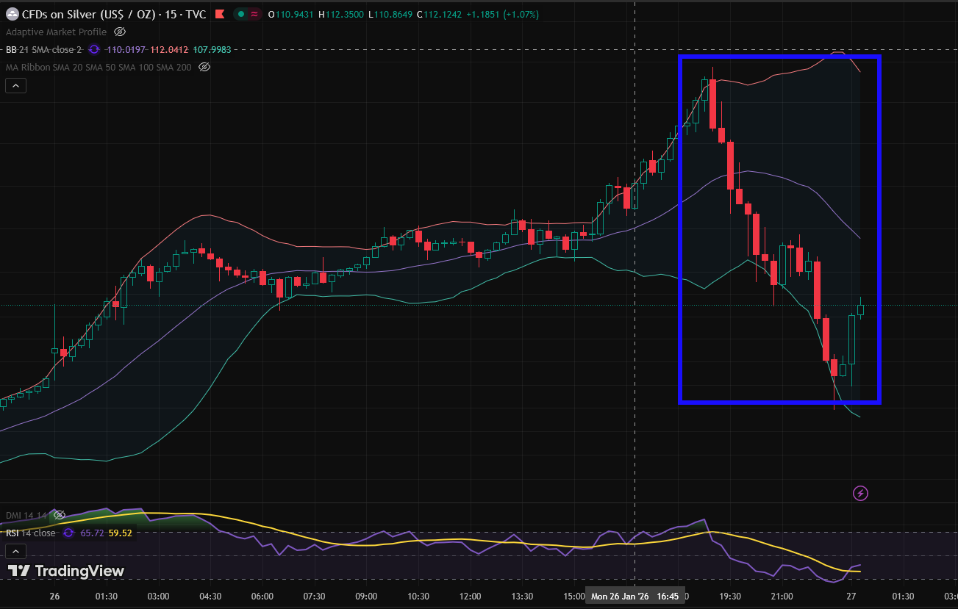The width and height of the screenshot is (958, 609).
Task: Click the RSI value 65.72
Action: click(x=92, y=533)
